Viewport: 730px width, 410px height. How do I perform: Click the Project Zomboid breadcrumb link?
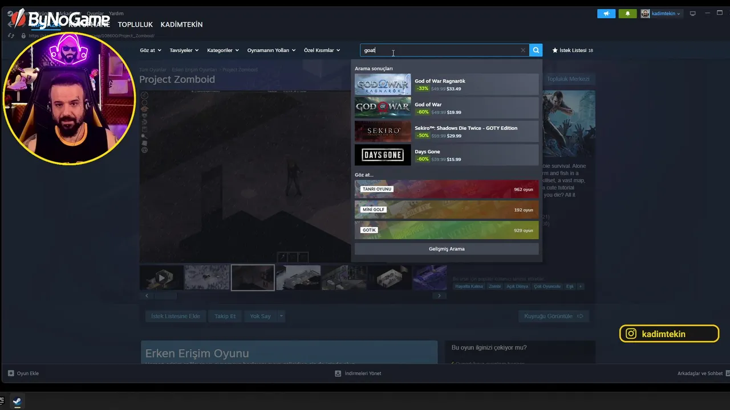pyautogui.click(x=240, y=69)
